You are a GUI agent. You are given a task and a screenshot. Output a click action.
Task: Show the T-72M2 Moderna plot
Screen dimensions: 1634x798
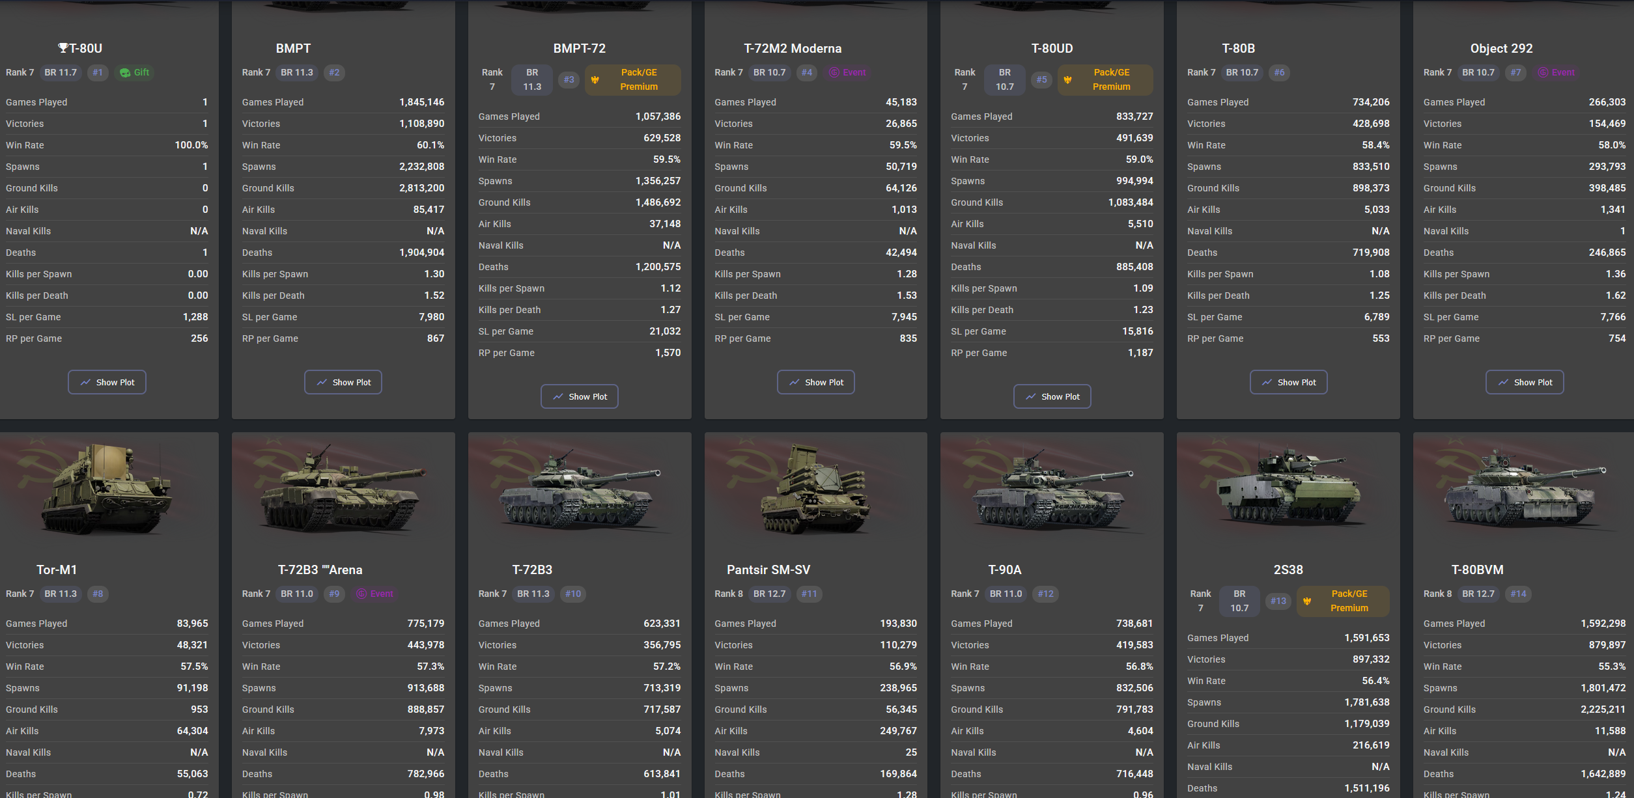coord(815,382)
